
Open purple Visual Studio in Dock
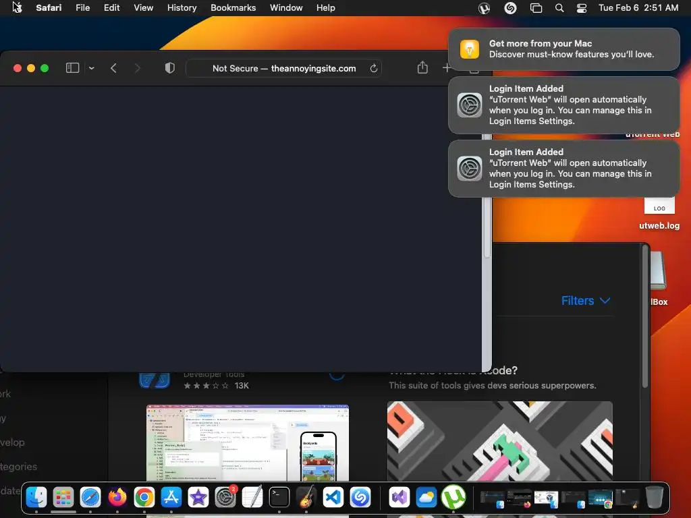click(x=399, y=497)
